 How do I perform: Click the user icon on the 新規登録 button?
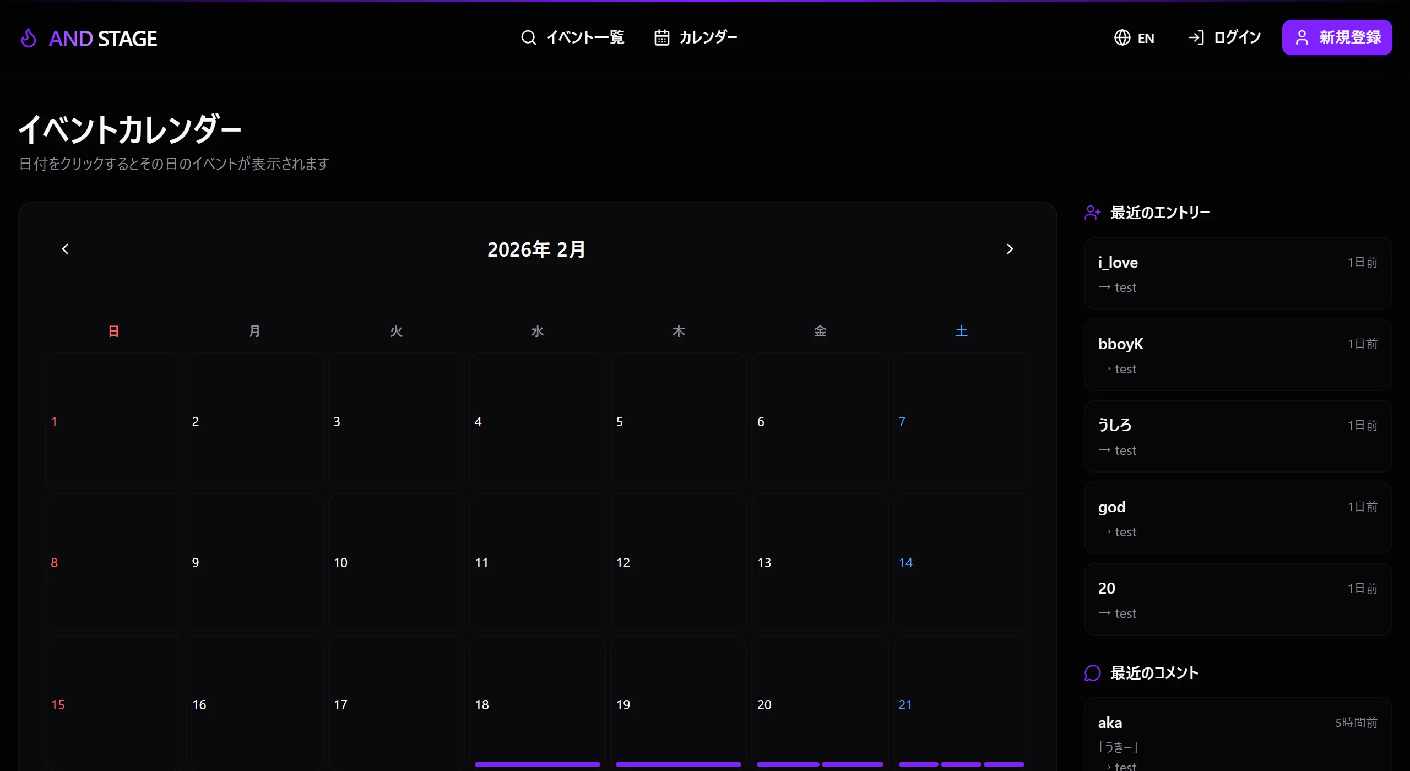(1301, 37)
